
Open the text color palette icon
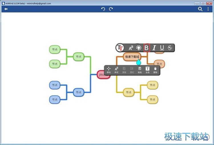pos(139,48)
